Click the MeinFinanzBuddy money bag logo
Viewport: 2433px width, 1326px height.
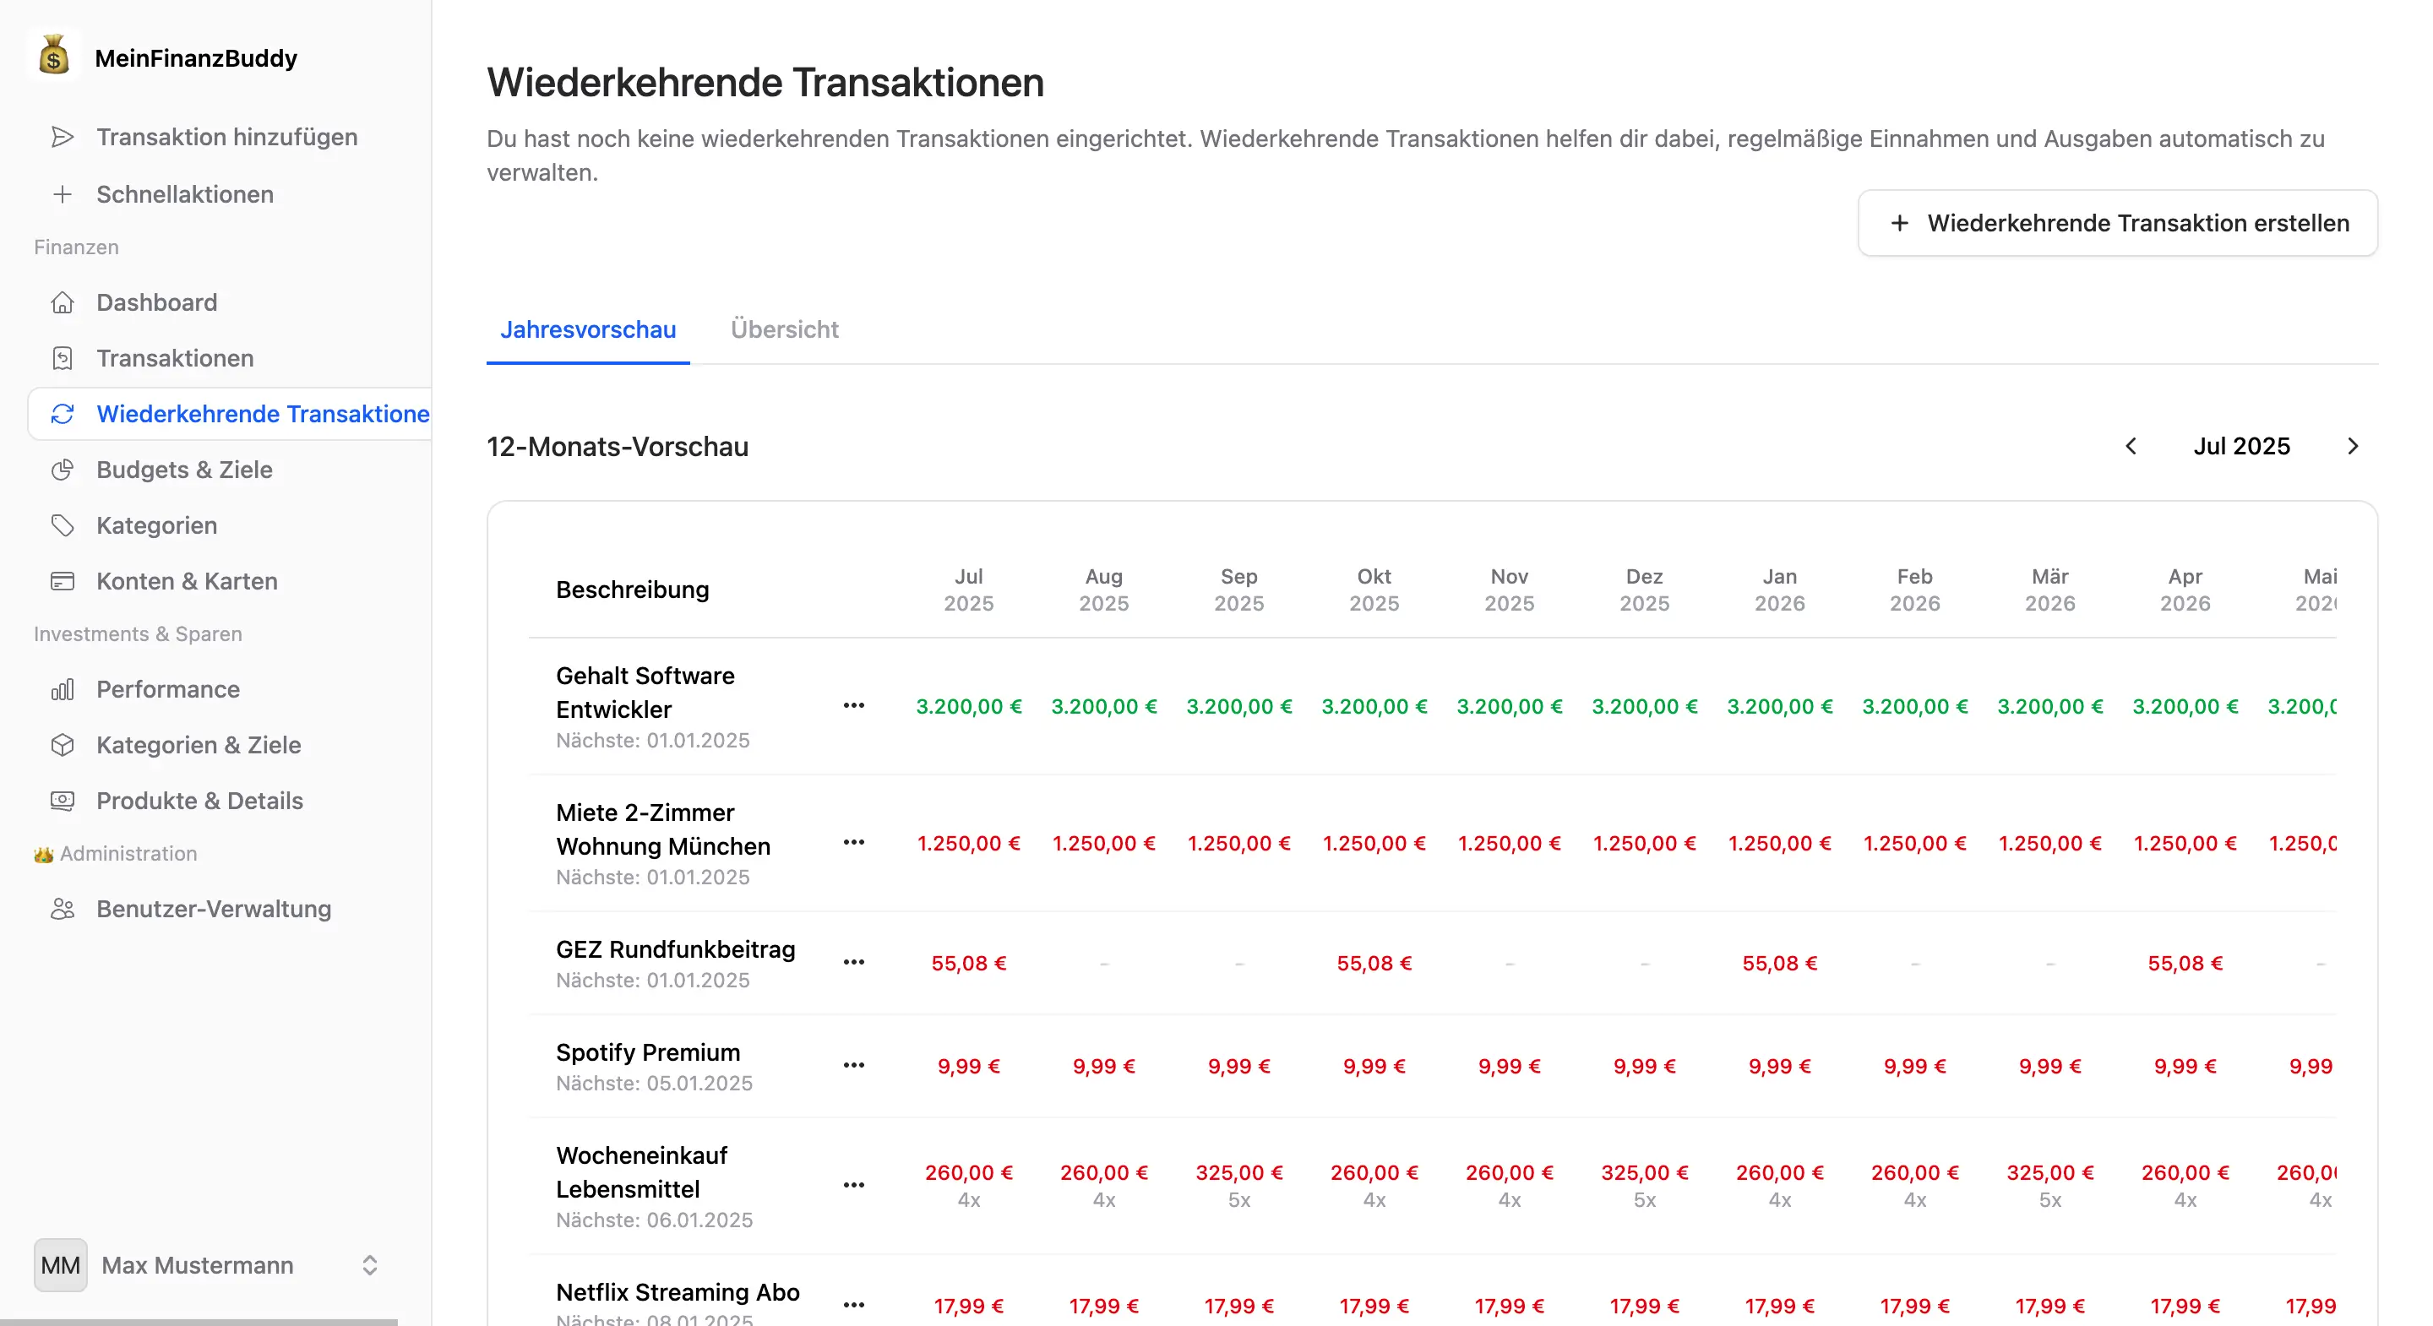[53, 56]
